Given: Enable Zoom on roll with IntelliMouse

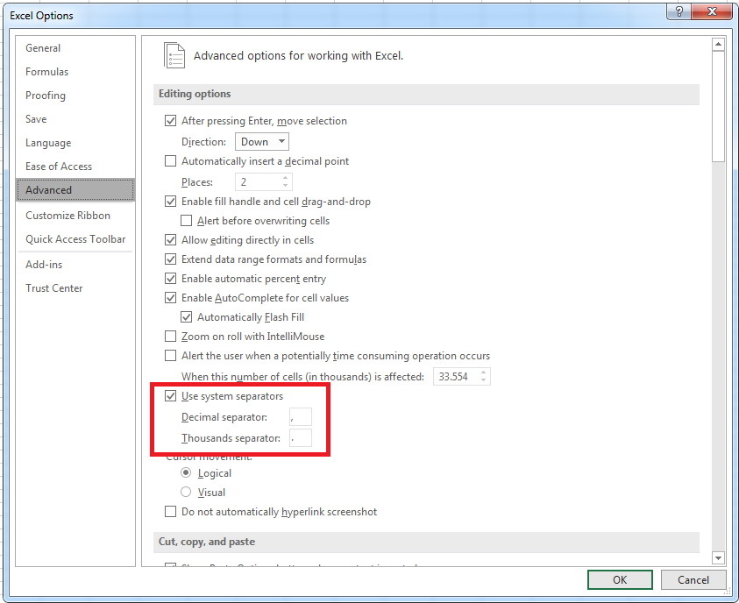Looking at the screenshot, I should click(x=170, y=337).
